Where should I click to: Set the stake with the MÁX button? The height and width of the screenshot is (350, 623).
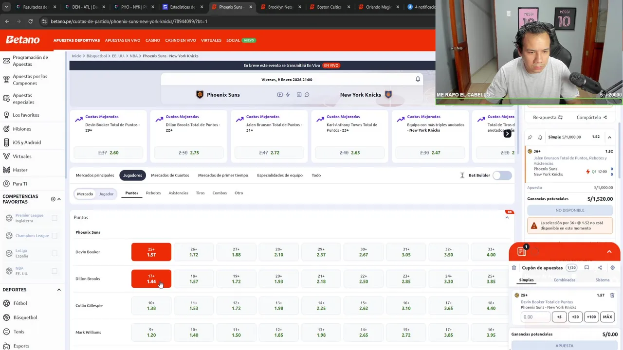point(607,317)
